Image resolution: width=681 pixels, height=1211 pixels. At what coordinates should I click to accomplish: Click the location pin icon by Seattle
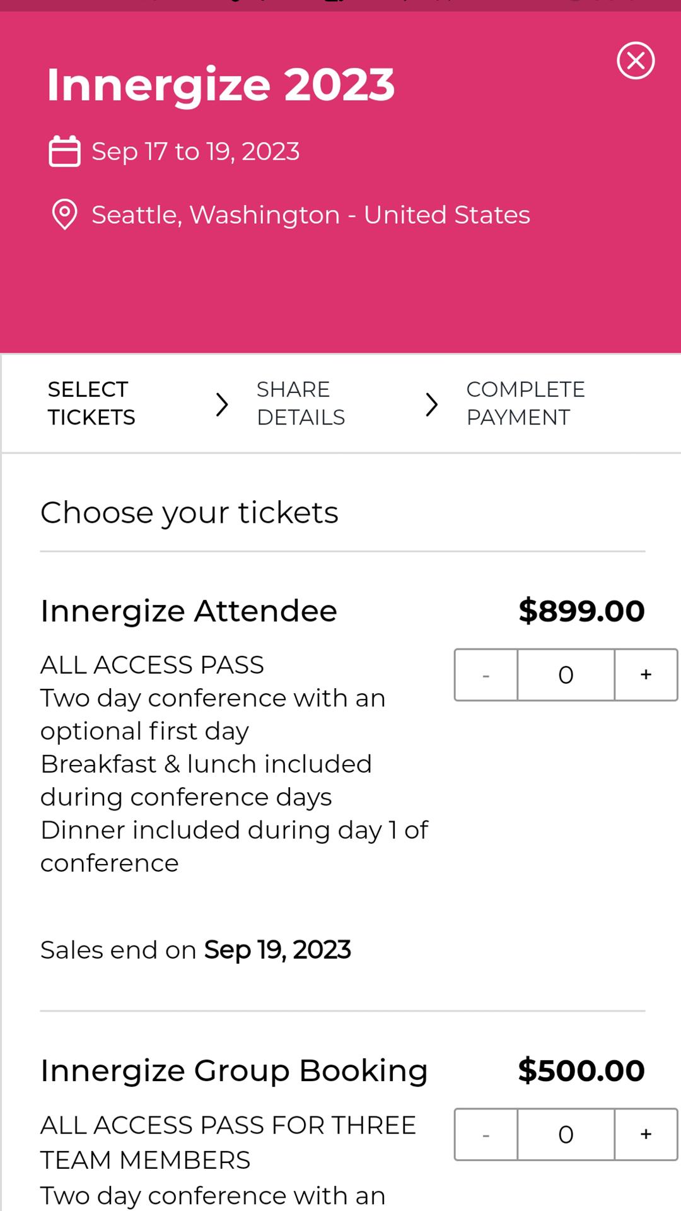point(64,215)
